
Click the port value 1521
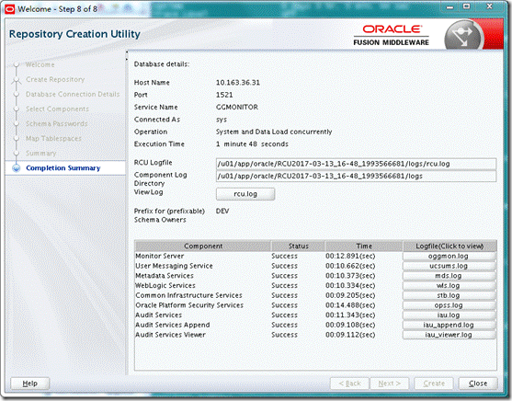pos(224,95)
